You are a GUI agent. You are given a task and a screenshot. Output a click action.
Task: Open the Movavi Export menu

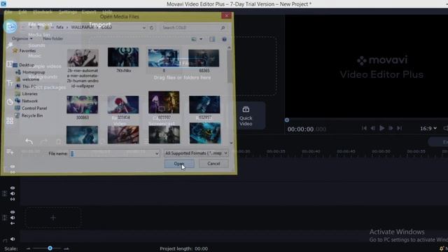click(89, 12)
